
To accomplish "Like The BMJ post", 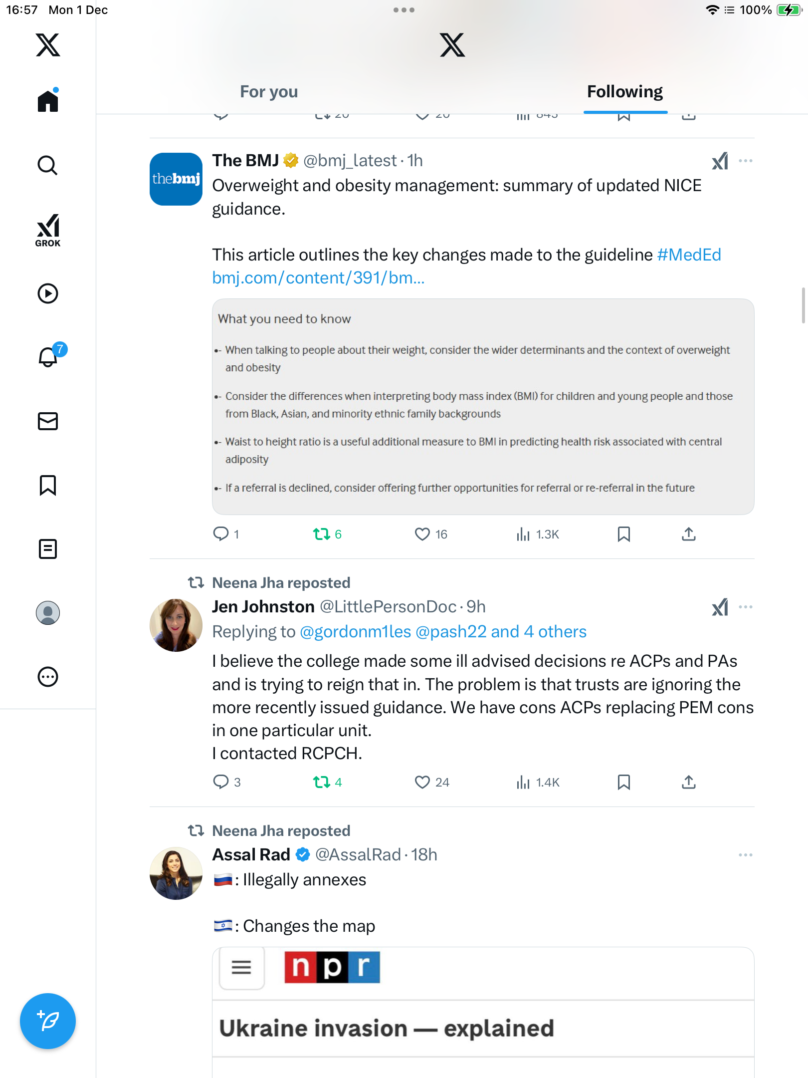I will (x=422, y=535).
